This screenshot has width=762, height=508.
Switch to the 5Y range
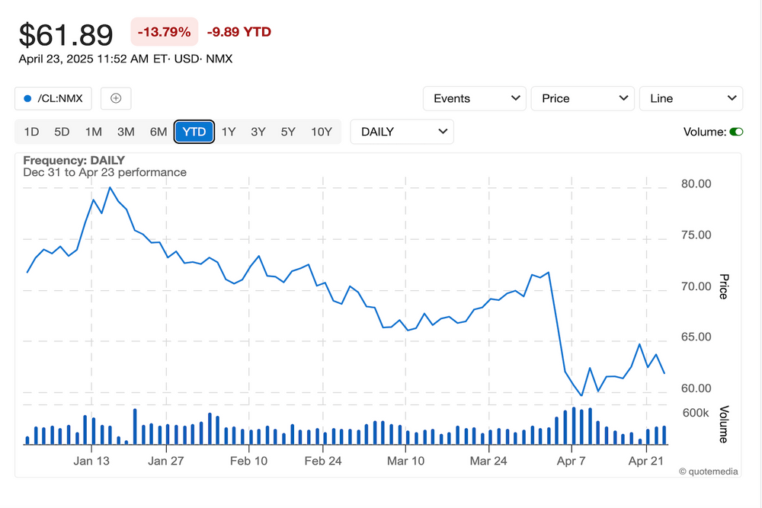point(288,132)
